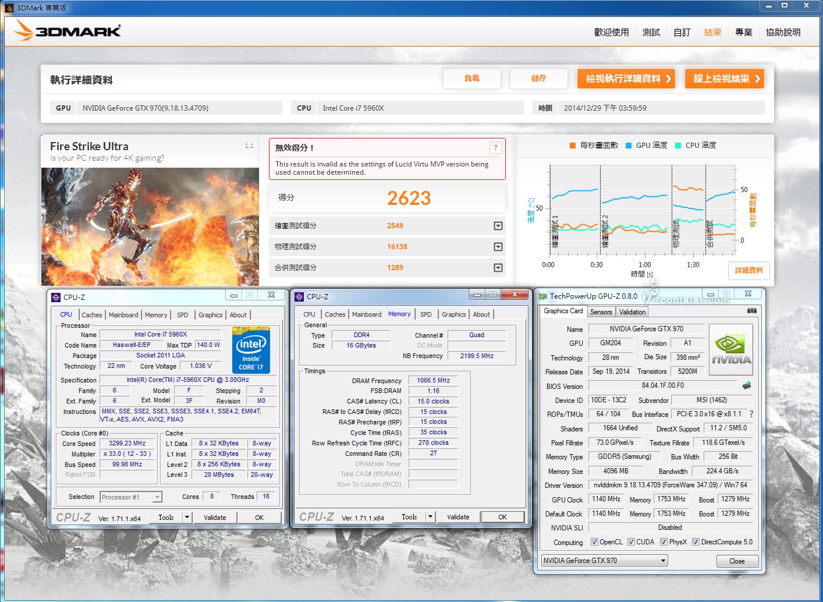Toggle the DirectCompute 5.0 checkbox
This screenshot has height=602, width=823.
(696, 542)
